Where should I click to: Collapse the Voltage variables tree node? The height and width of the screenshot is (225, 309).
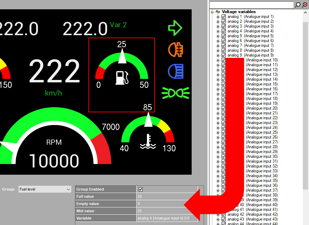[212, 12]
